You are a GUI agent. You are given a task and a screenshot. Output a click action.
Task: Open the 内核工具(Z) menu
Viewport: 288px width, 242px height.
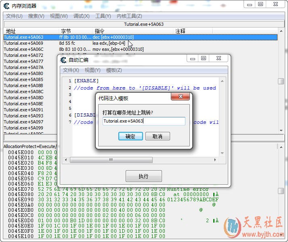click(x=129, y=16)
